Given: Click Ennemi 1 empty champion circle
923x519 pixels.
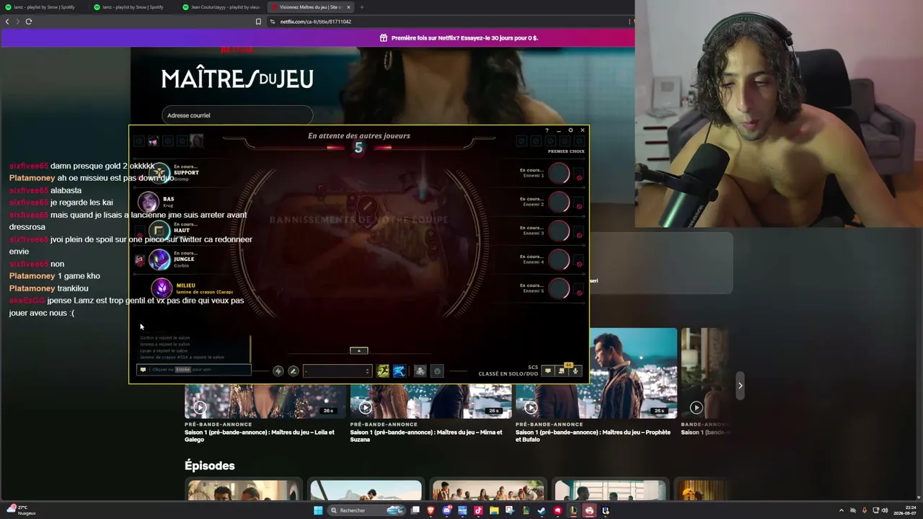Looking at the screenshot, I should 559,173.
